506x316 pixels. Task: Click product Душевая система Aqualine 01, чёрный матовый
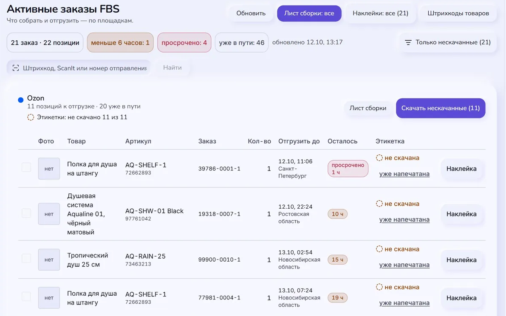pos(86,214)
